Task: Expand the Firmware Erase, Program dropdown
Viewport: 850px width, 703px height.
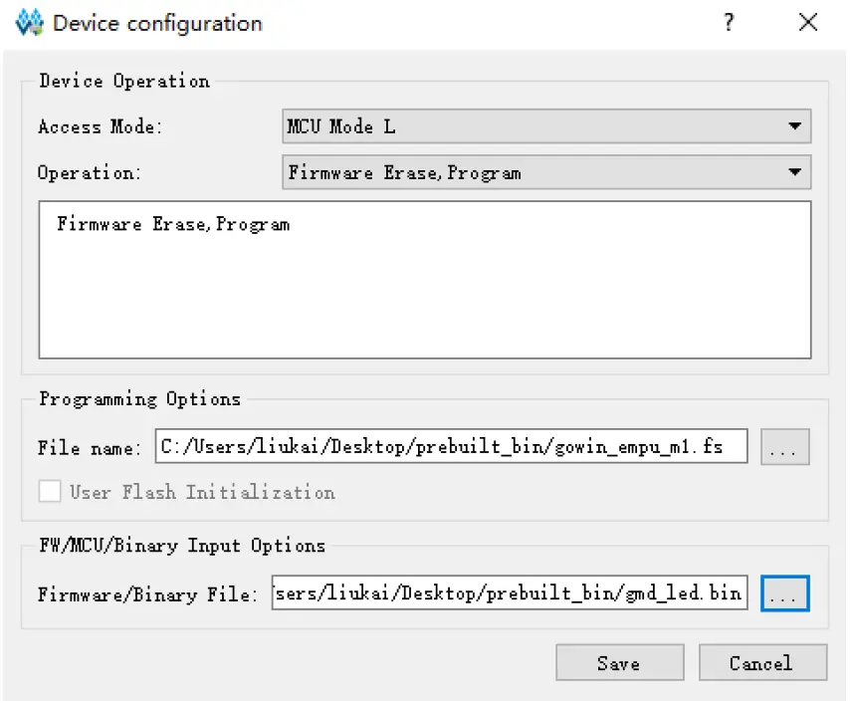Action: click(545, 171)
